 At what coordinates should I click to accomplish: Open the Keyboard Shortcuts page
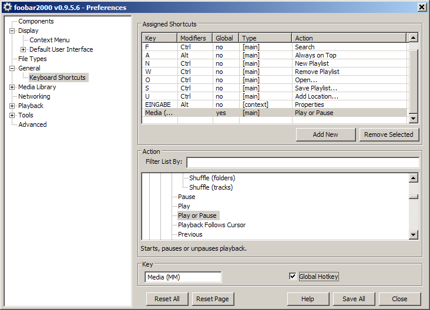[58, 77]
